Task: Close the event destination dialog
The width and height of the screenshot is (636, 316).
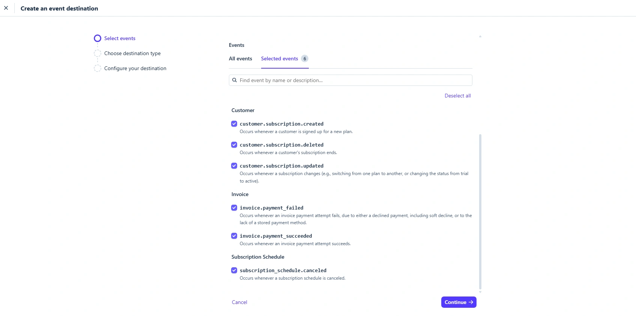Action: click(6, 8)
